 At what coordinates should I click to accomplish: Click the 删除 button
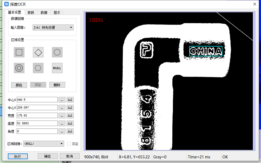click(x=57, y=85)
